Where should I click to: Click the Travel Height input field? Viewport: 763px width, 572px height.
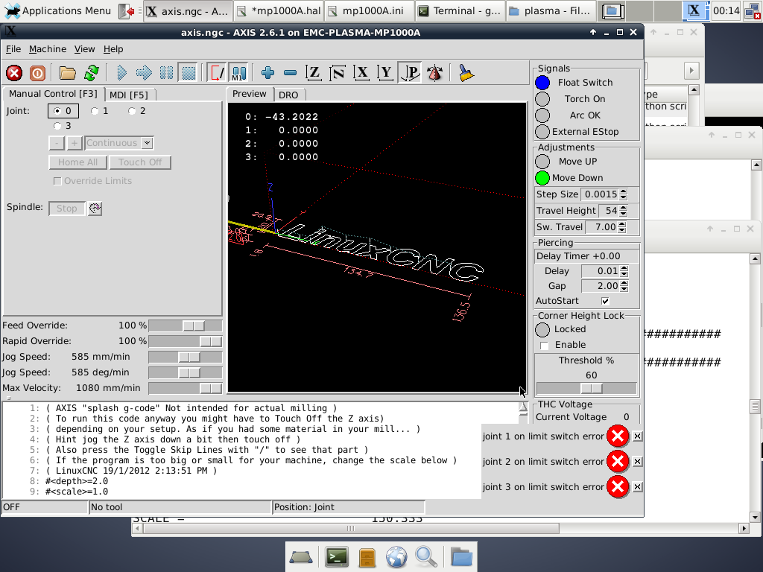click(608, 211)
